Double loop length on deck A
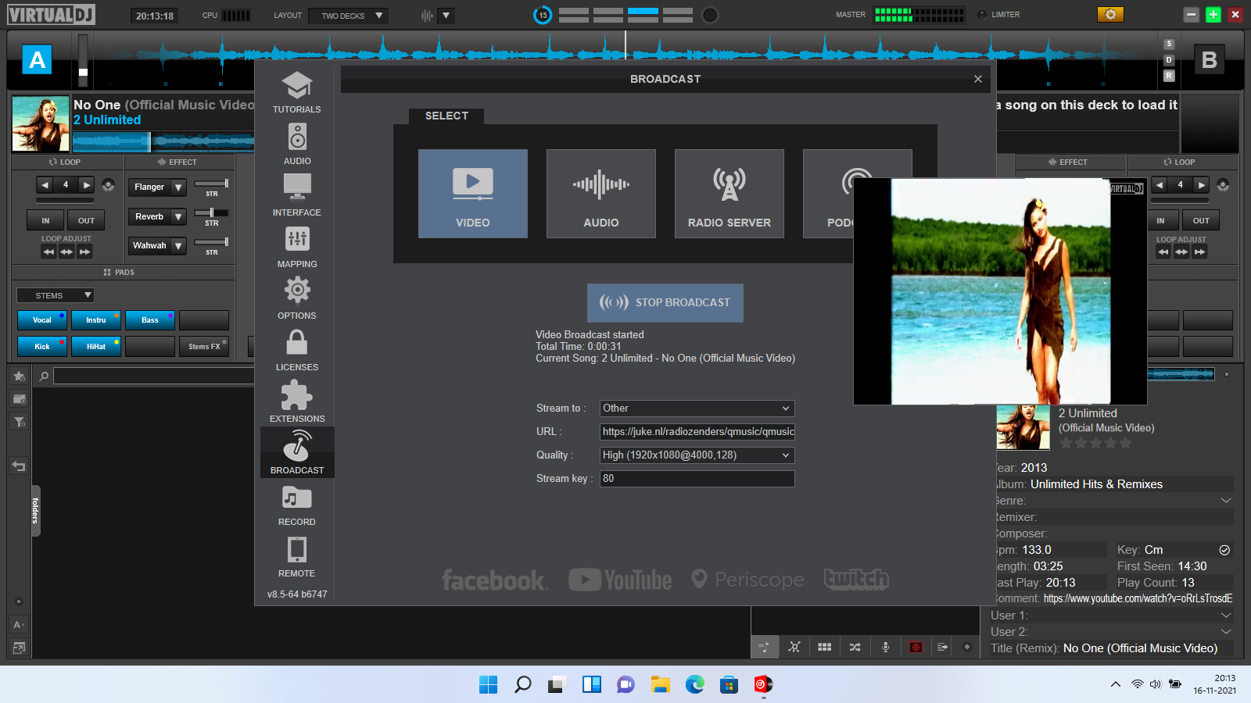 click(87, 185)
